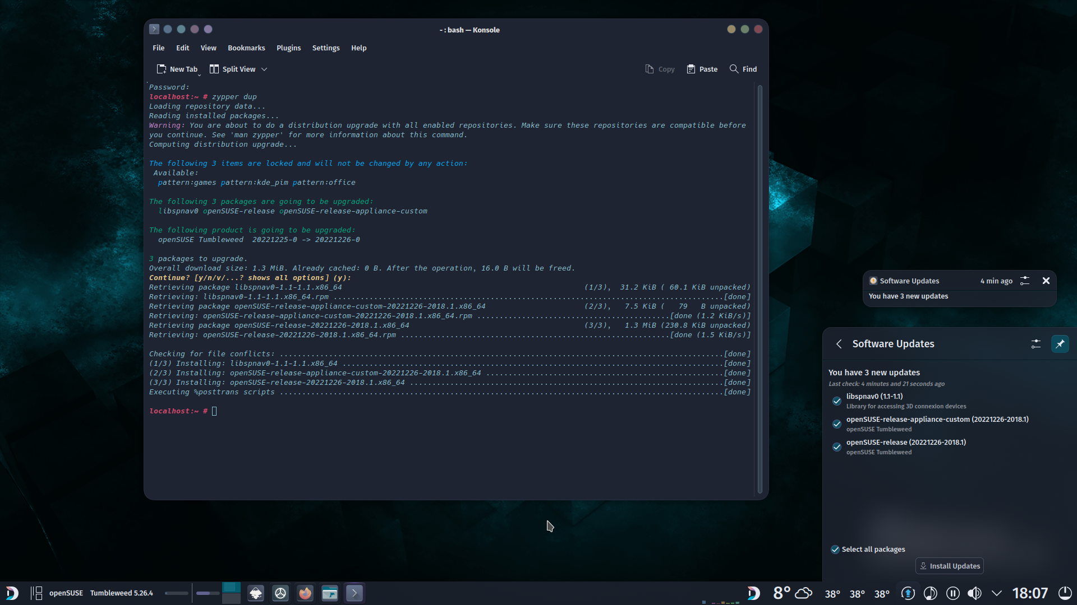Switch to the bottom virtual desktop in pager

coord(231,598)
